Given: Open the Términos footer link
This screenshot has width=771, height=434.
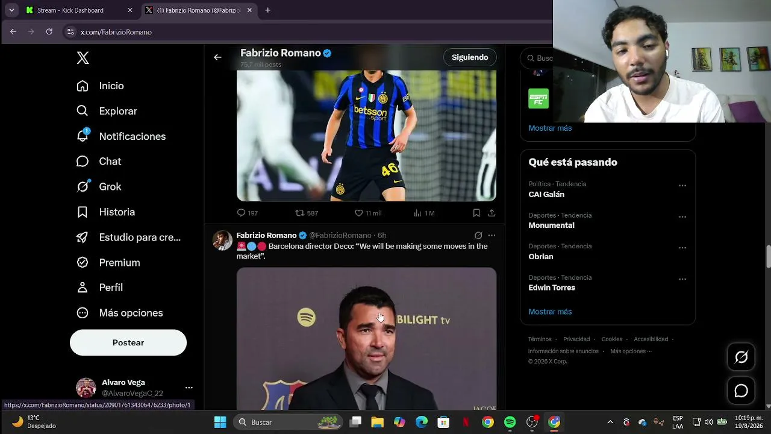Looking at the screenshot, I should click(x=540, y=339).
